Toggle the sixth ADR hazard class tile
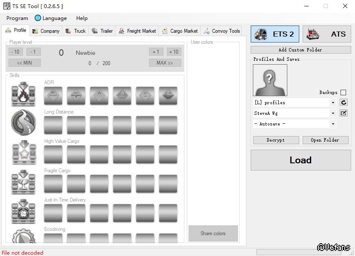This screenshot has width=355, height=256. [x=168, y=96]
